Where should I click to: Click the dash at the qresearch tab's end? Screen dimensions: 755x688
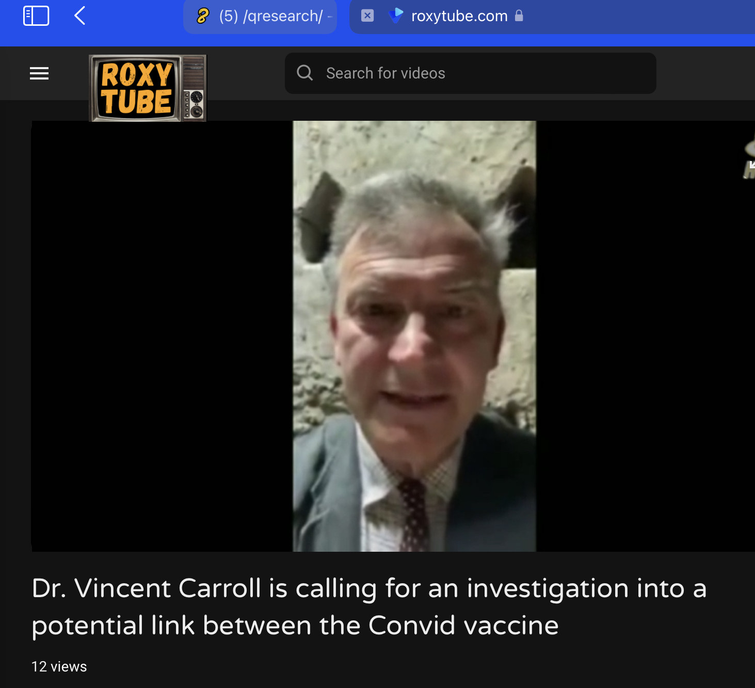coord(330,17)
